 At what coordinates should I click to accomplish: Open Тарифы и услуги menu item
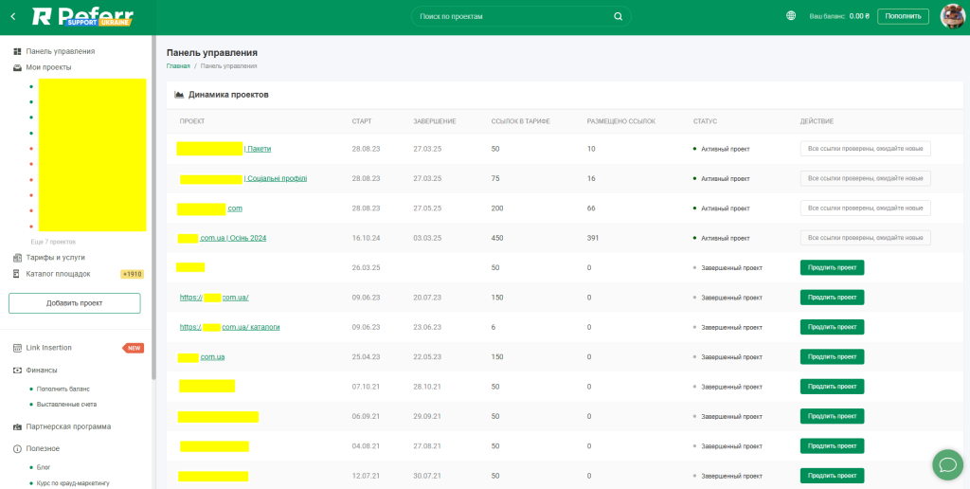(x=55, y=258)
